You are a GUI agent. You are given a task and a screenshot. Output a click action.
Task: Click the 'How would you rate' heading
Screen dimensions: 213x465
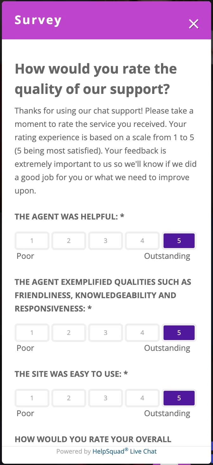(96, 79)
